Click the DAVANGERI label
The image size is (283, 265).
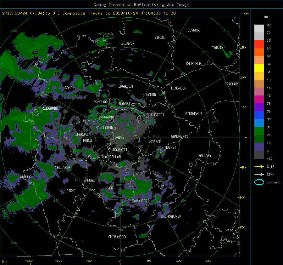[x=141, y=201]
